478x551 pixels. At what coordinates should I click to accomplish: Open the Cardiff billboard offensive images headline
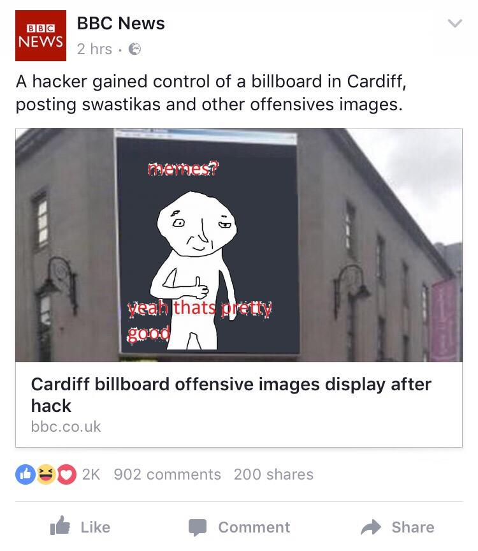pos(231,395)
